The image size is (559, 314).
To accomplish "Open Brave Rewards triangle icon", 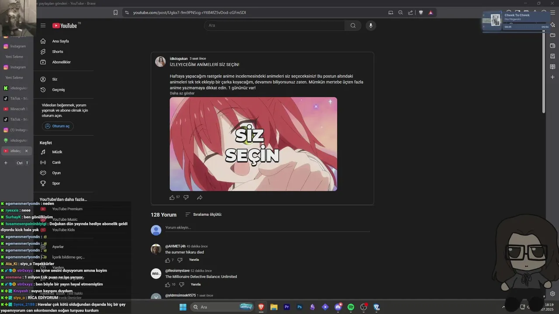I will (431, 13).
